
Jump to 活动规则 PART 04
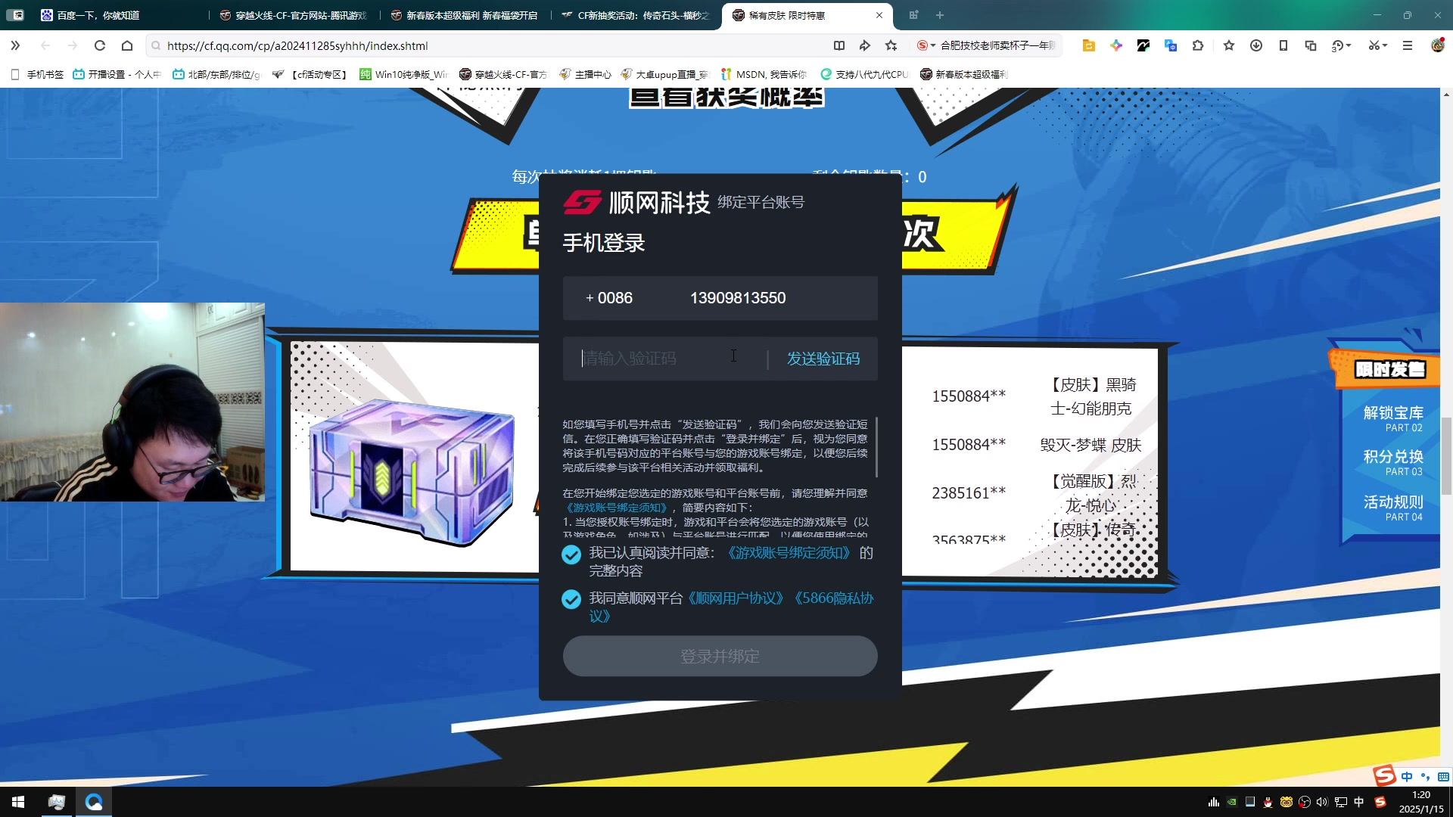tap(1392, 508)
